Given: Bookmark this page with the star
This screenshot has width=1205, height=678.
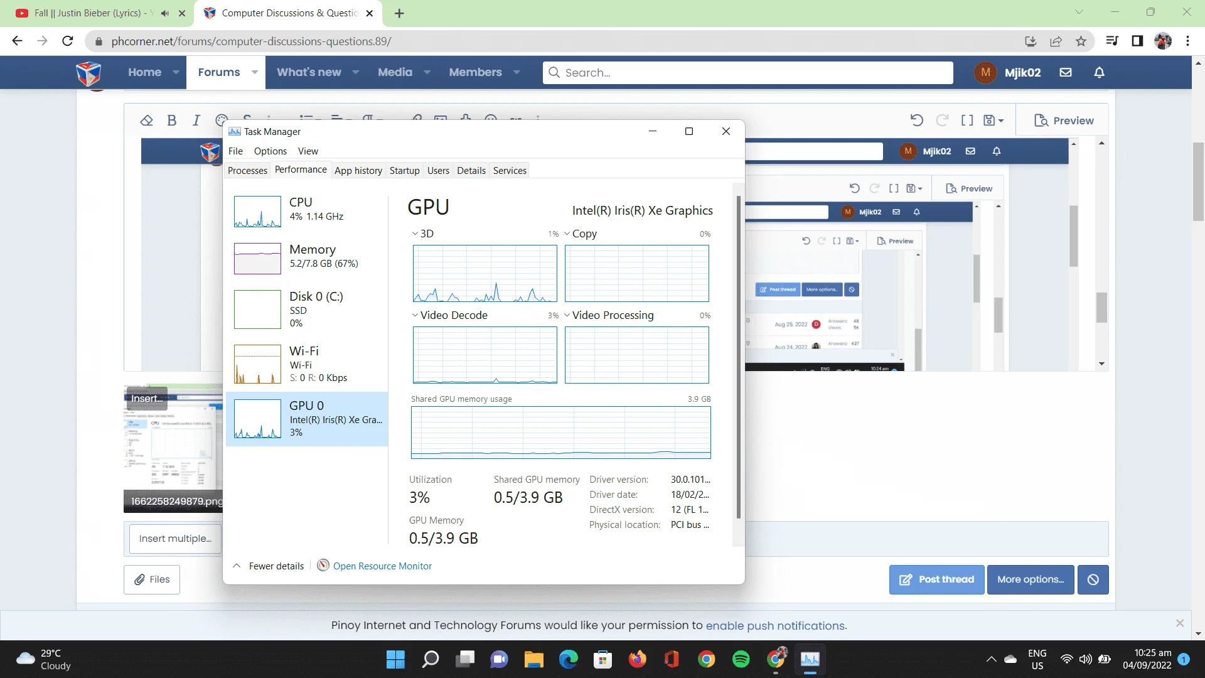Looking at the screenshot, I should coord(1081,41).
